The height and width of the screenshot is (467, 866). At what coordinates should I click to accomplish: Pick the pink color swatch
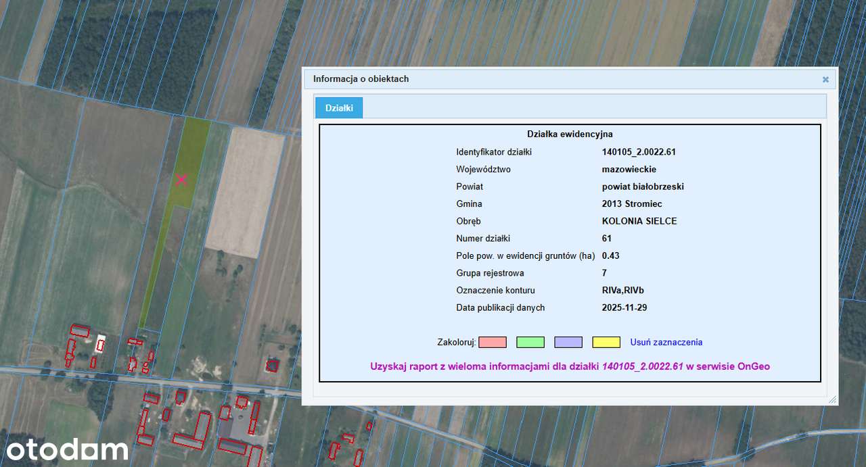click(x=493, y=343)
